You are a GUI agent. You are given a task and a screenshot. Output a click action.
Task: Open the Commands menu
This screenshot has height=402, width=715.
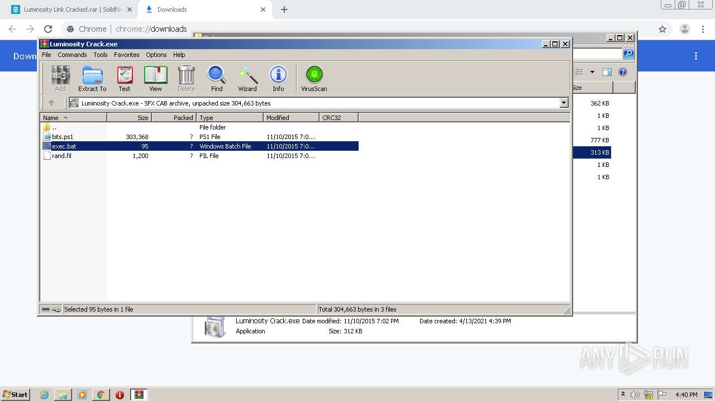point(72,55)
